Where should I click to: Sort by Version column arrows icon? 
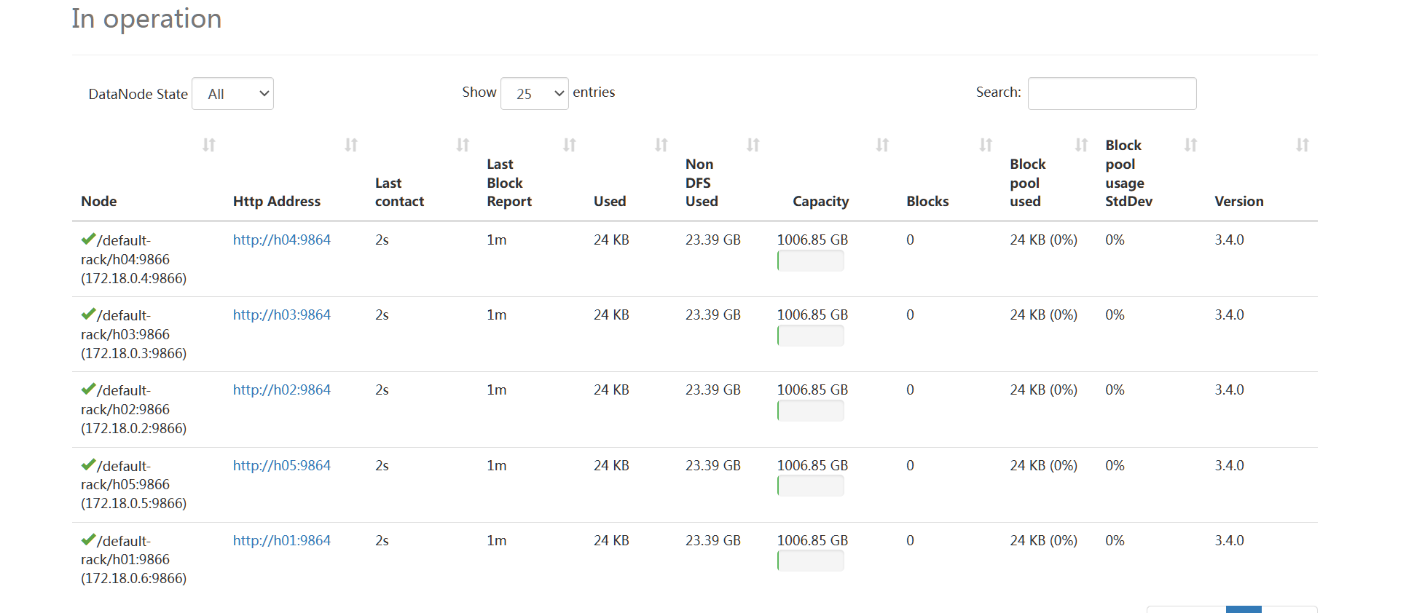pos(1303,145)
